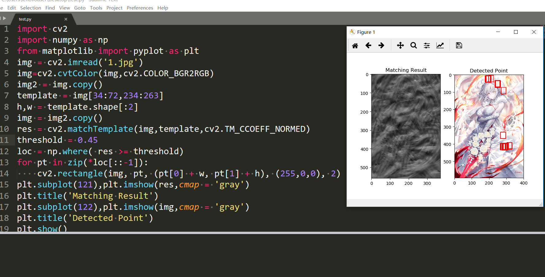Click 'subplot(121)' in line 15

tap(68, 185)
